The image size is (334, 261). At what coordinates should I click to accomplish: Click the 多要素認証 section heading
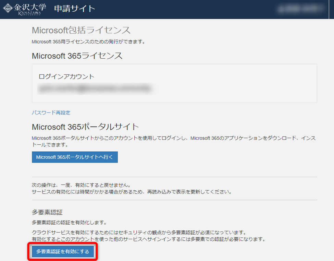coord(47,213)
